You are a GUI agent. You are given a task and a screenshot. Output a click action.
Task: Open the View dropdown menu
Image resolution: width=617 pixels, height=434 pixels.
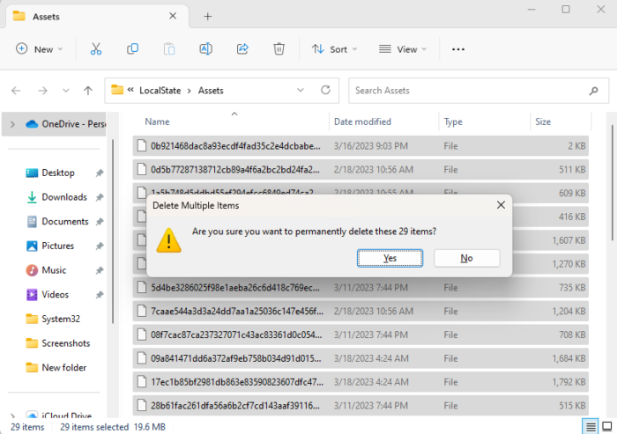point(402,49)
